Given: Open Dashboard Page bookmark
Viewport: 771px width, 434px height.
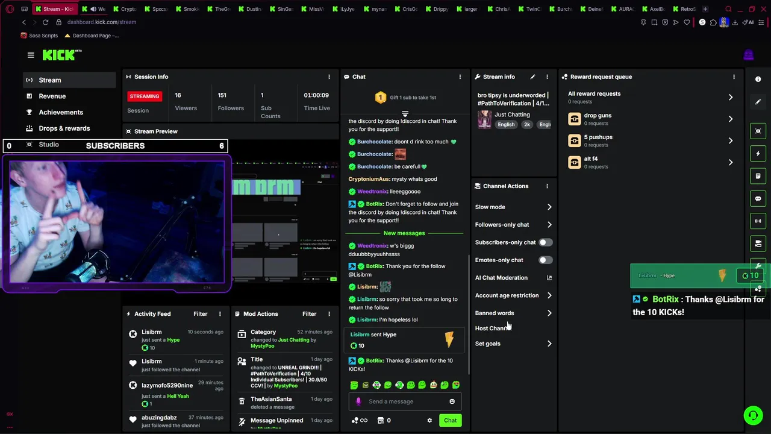Looking at the screenshot, I should [92, 36].
